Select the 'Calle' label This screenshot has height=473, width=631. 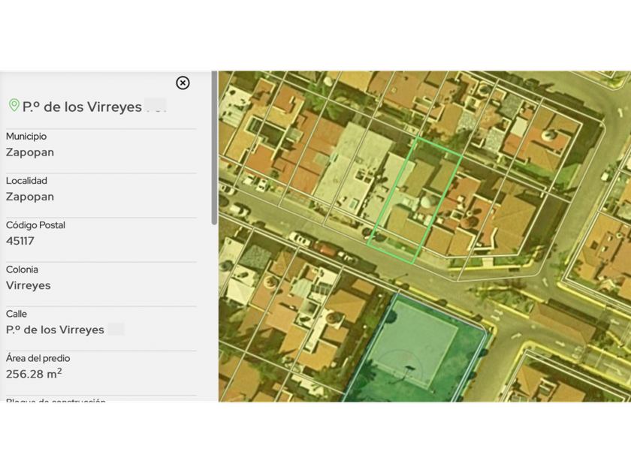click(16, 314)
